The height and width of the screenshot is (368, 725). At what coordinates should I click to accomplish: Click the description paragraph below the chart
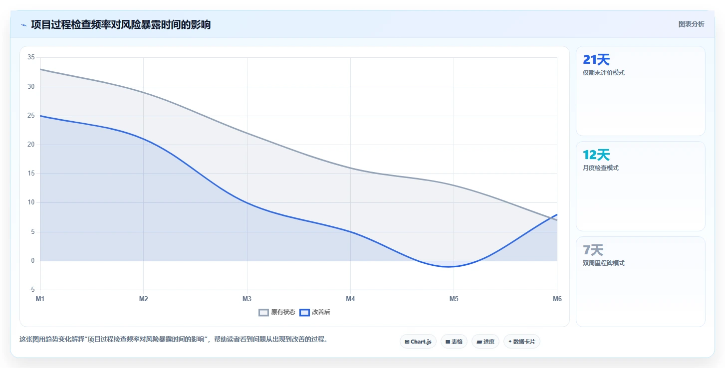pyautogui.click(x=174, y=340)
